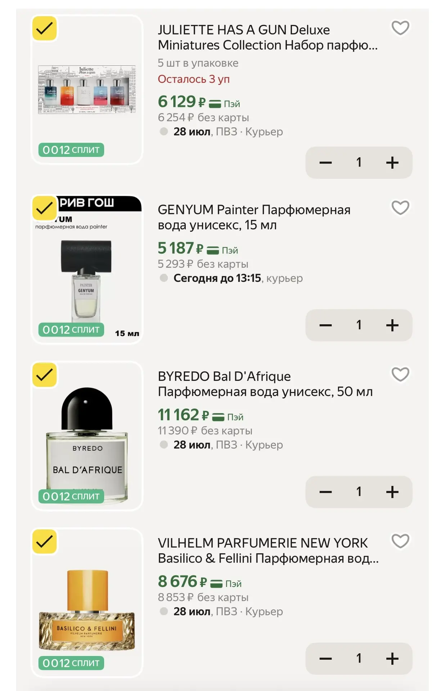Open the Basilico & Fellini bottle thumbnail
The image size is (445, 691).
coord(87,610)
